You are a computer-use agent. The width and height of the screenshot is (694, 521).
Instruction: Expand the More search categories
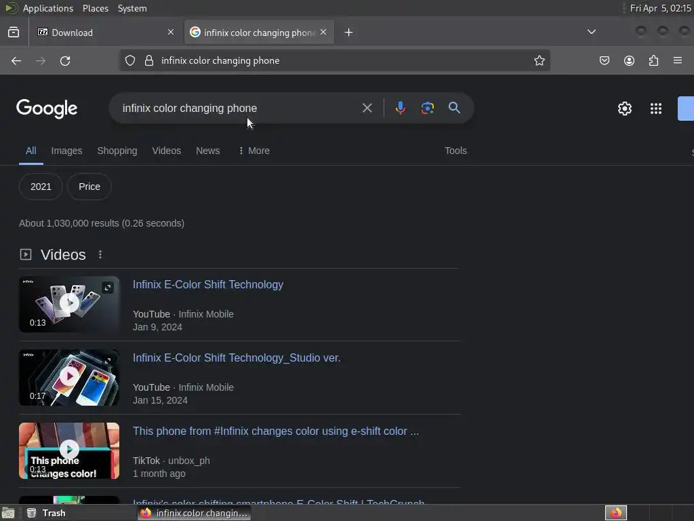(254, 151)
